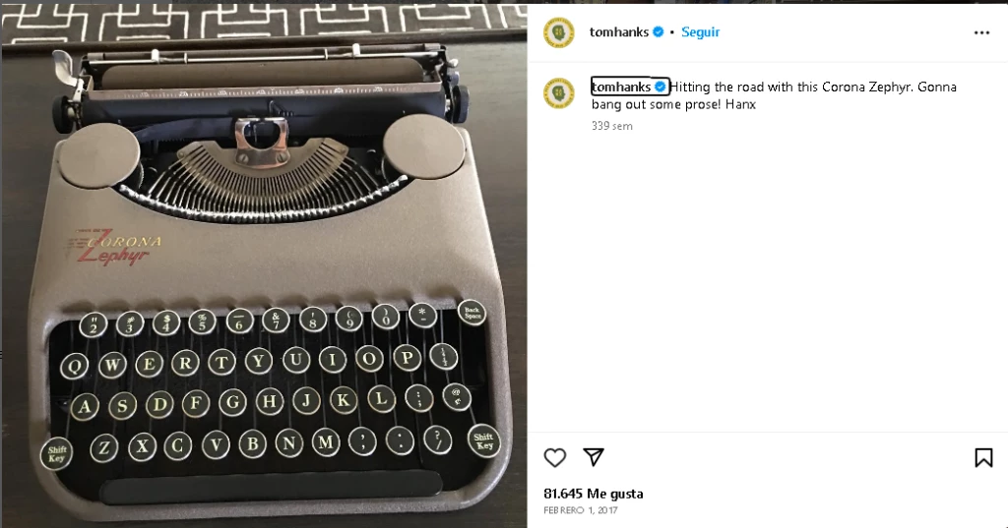Click the avatar next to the caption

(x=559, y=93)
